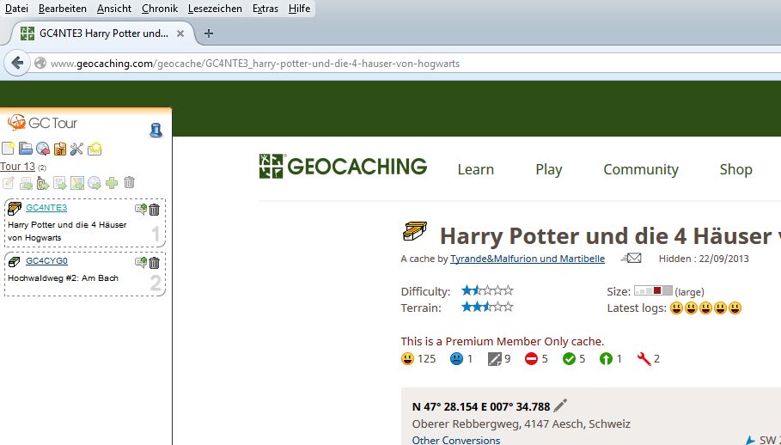781x445 pixels.
Task: Delete Tour 13 with the trash icon
Action: pyautogui.click(x=129, y=183)
